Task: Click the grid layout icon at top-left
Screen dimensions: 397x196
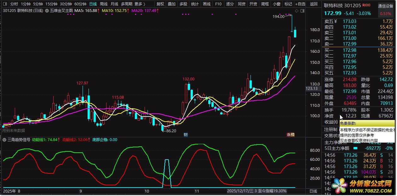Action: (x=5, y=4)
